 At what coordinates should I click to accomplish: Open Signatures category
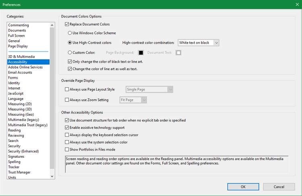(x=16, y=156)
